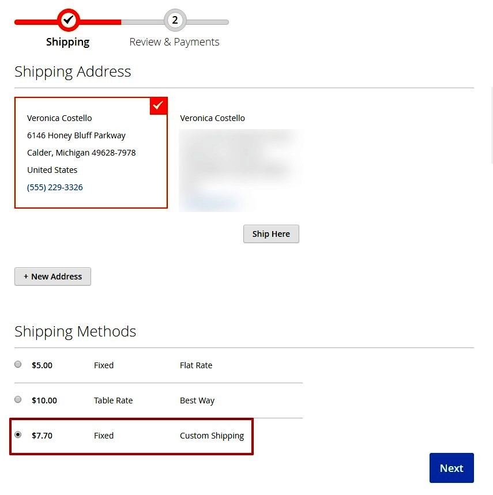The image size is (493, 495).
Task: Click the Table Rate label for Best Way
Action: [x=113, y=400]
